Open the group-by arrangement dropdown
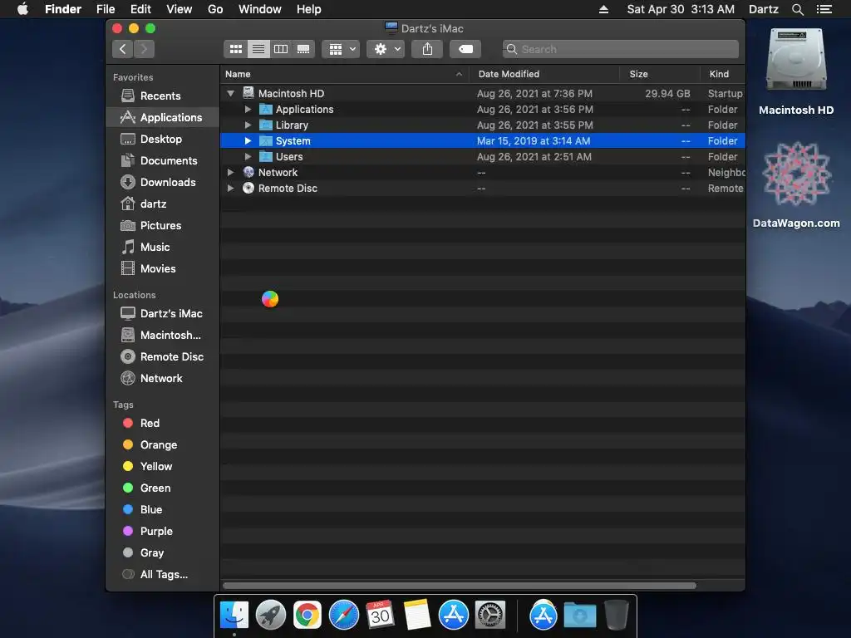This screenshot has height=638, width=851. point(341,49)
